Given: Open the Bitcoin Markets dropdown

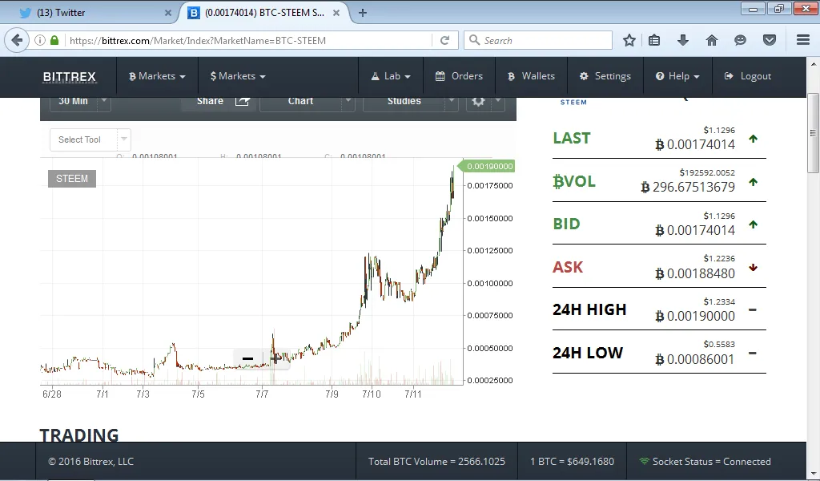Looking at the screenshot, I should (x=157, y=76).
